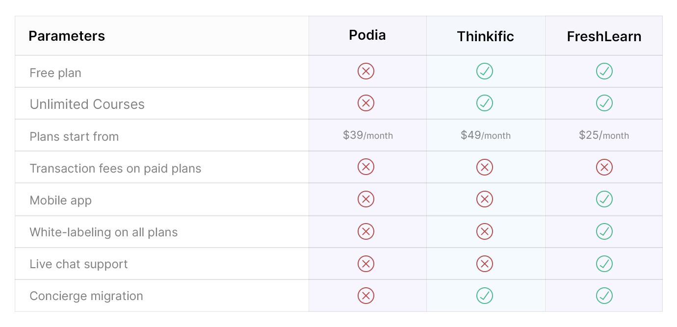Click FreshLearn's green check for Mobile app

604,200
